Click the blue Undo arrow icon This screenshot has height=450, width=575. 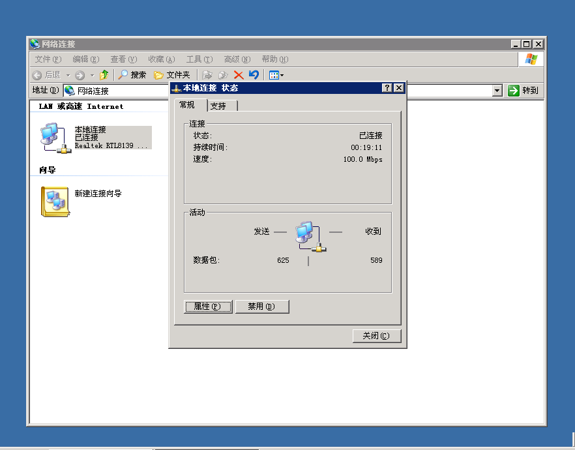point(254,75)
